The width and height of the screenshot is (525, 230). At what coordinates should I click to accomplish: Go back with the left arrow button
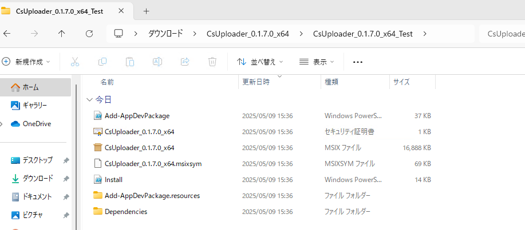[6, 33]
